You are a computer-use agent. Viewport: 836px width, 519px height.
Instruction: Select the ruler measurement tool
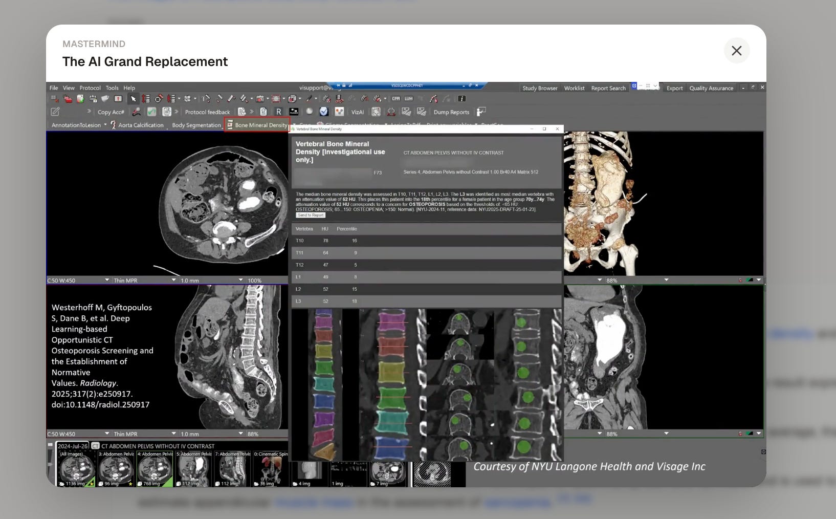pos(231,99)
